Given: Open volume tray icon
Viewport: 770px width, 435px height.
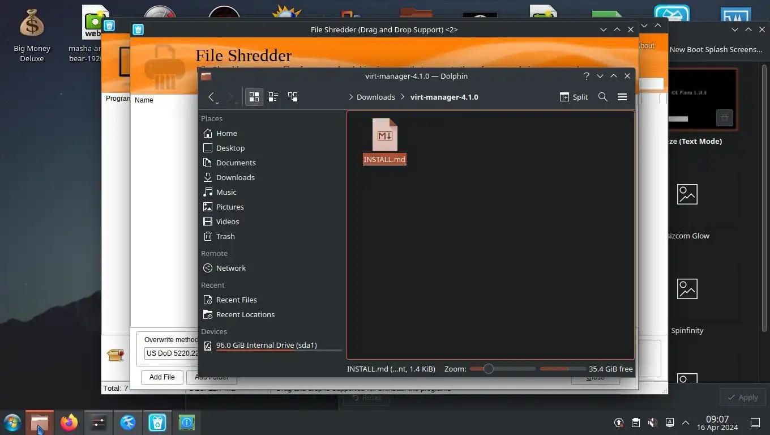Looking at the screenshot, I should (x=653, y=423).
